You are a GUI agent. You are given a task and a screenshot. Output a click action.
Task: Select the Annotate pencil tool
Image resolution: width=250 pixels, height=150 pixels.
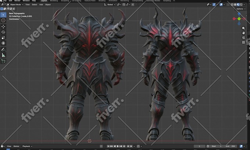[3, 50]
